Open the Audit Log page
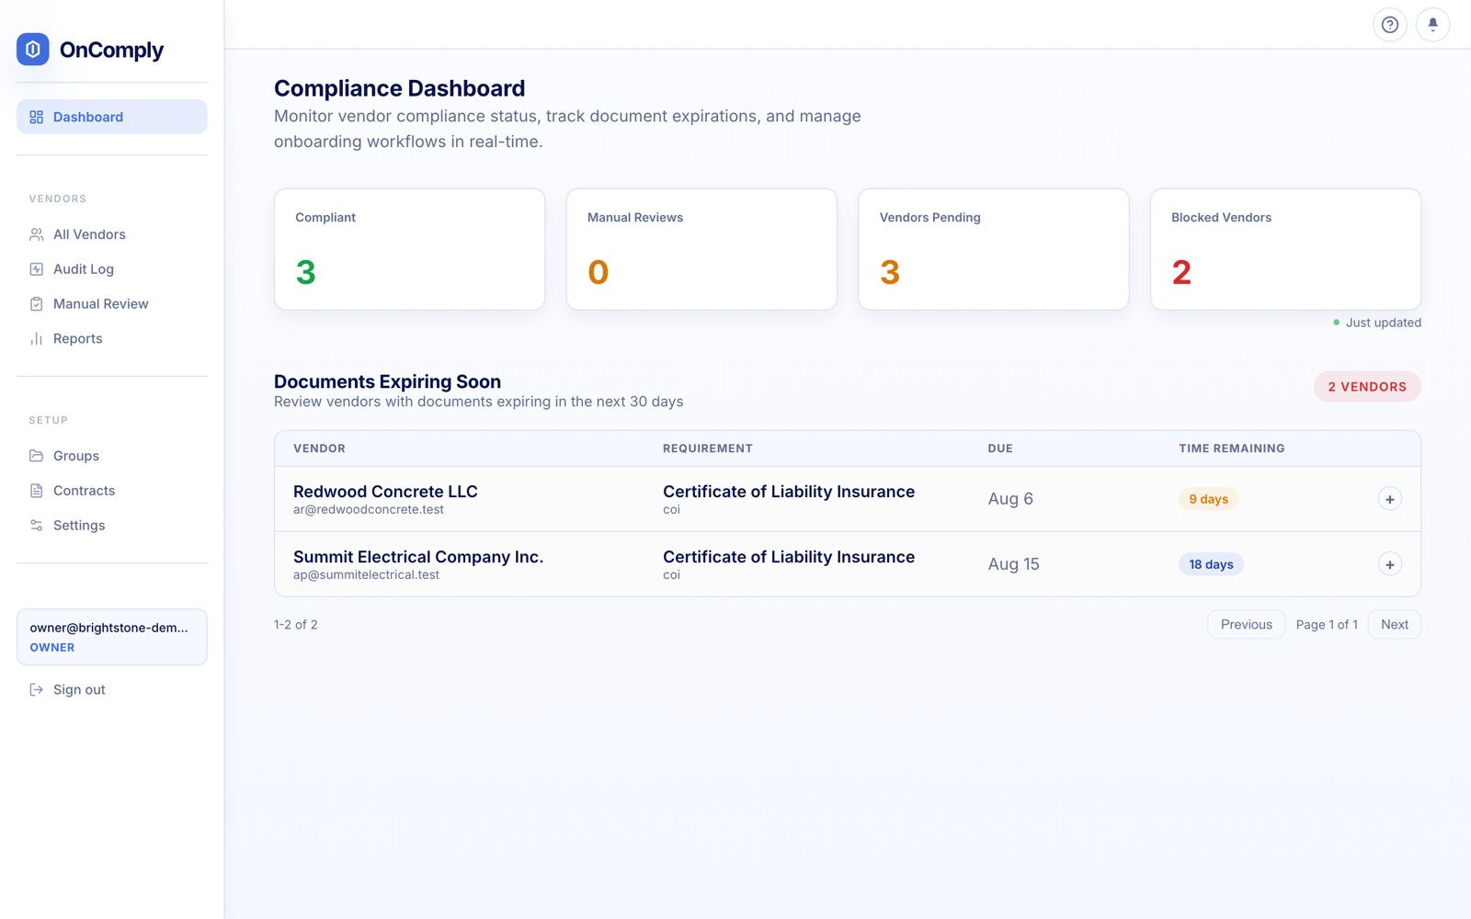Screen dimensions: 1471x919 click(112, 269)
